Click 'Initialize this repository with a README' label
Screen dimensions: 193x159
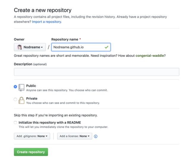(x=50, y=123)
